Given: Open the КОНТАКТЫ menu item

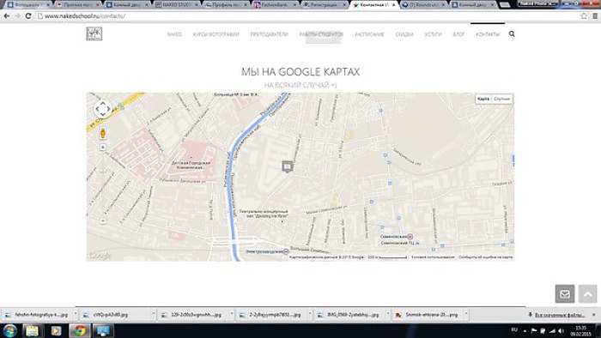Looking at the screenshot, I should [488, 34].
